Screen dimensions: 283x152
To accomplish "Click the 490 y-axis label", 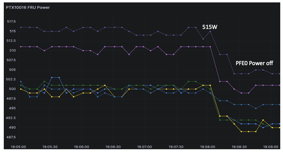I will pyautogui.click(x=12, y=128).
